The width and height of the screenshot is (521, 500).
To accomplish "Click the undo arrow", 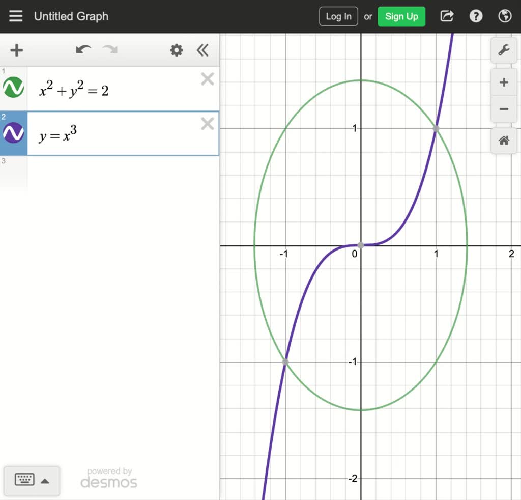I will click(x=83, y=50).
